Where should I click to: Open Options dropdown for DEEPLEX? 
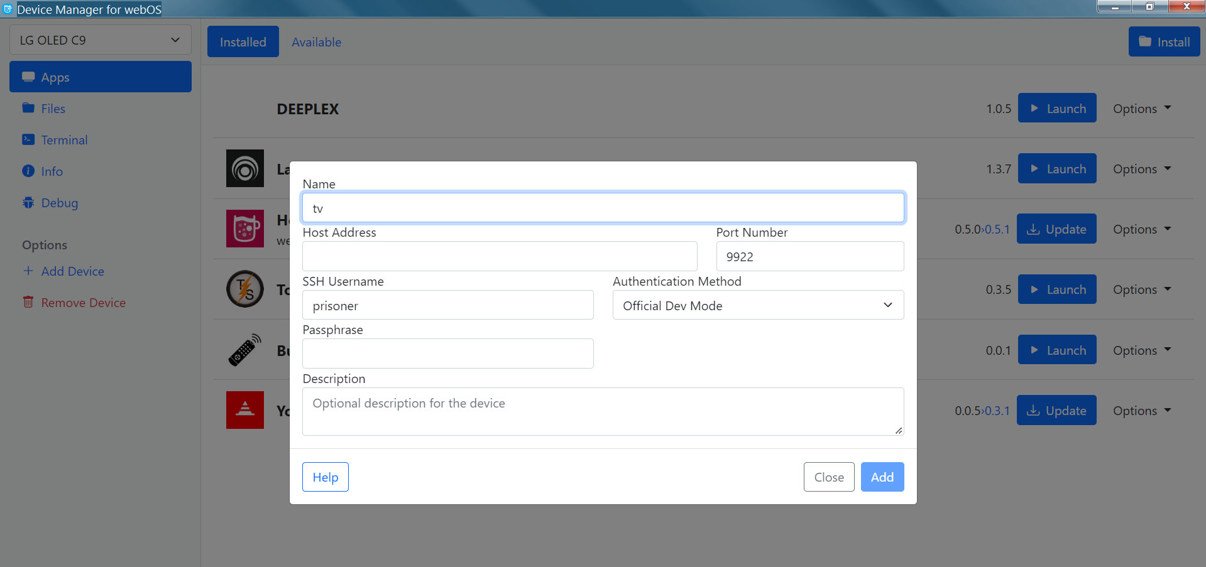pyautogui.click(x=1141, y=109)
